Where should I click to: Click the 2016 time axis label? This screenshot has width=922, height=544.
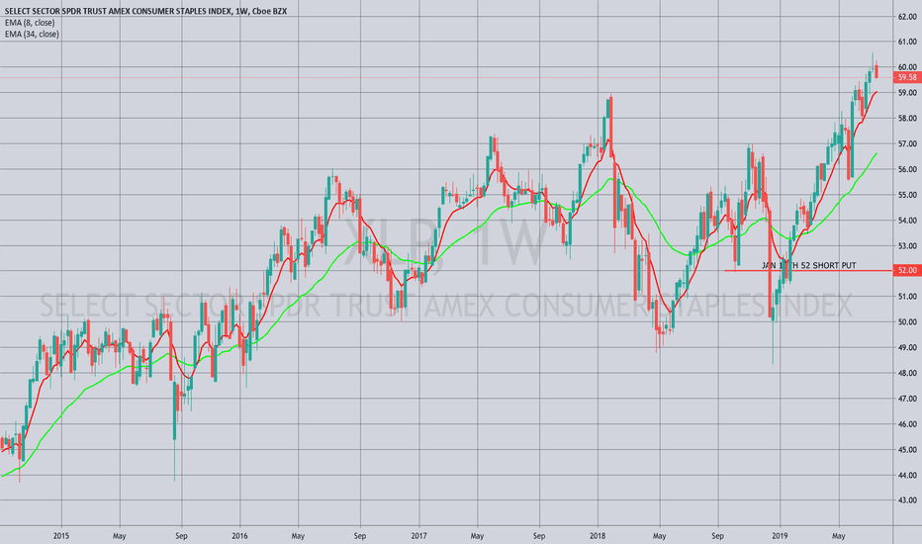[240, 536]
